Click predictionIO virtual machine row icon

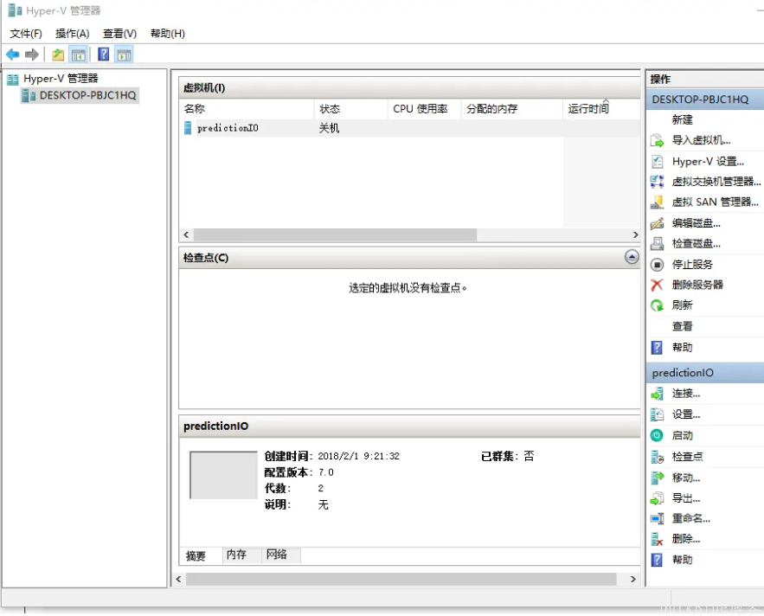coord(188,128)
